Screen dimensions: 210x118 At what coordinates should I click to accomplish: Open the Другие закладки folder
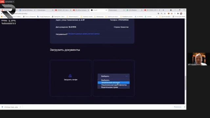tap(165, 17)
